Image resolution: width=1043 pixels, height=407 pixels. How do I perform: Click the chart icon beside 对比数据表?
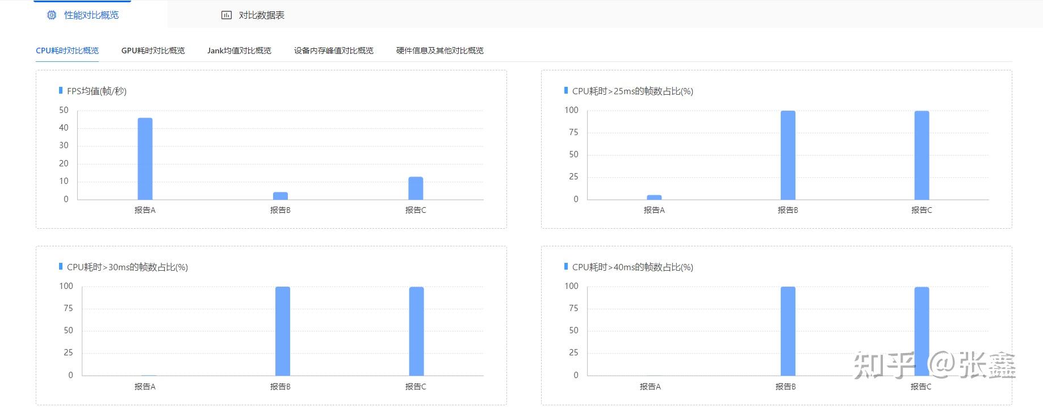point(227,15)
